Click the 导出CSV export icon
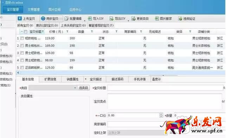Screen dimensions: 226x138 111,19
